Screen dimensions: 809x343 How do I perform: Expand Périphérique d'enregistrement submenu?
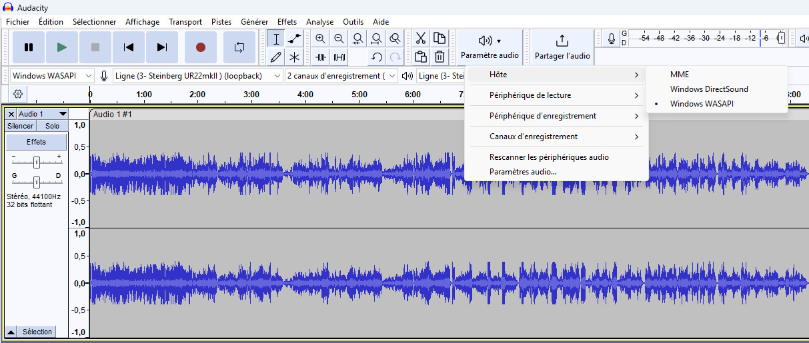(x=557, y=116)
